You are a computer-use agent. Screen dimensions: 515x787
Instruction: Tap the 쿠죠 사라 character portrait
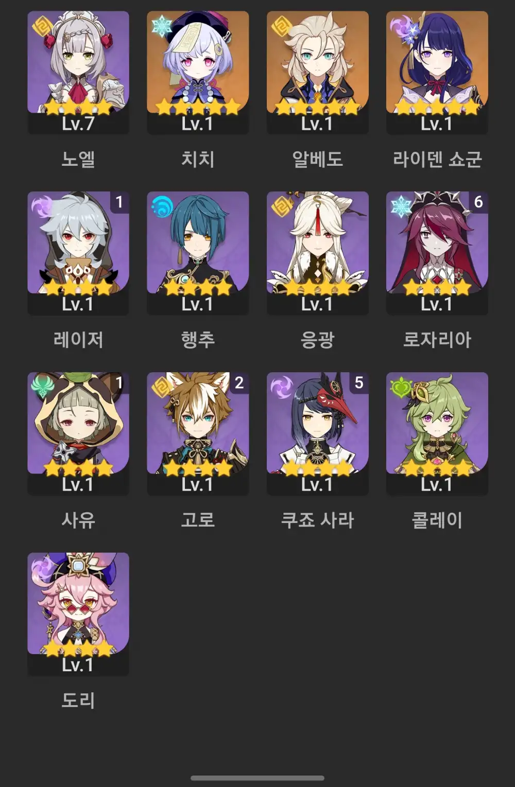[x=317, y=433]
